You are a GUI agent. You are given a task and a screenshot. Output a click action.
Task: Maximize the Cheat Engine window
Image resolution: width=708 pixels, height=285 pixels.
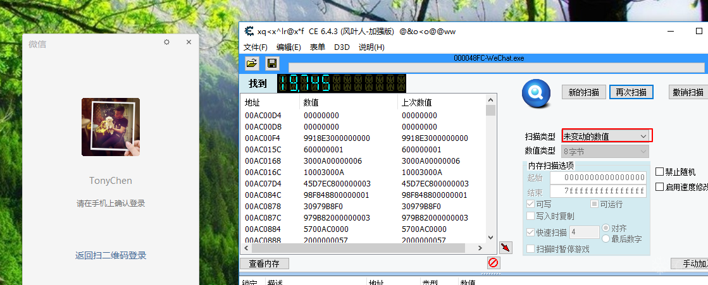pyautogui.click(x=699, y=31)
